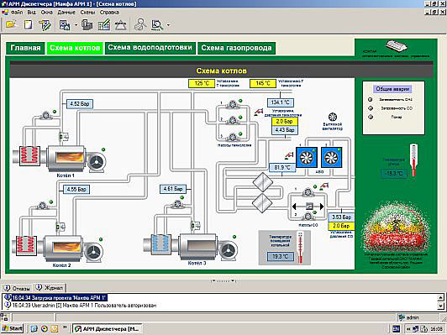447x335 pixels.
Task: Click the Kotel 1 boiler burner fan icon
Action: click(x=97, y=162)
